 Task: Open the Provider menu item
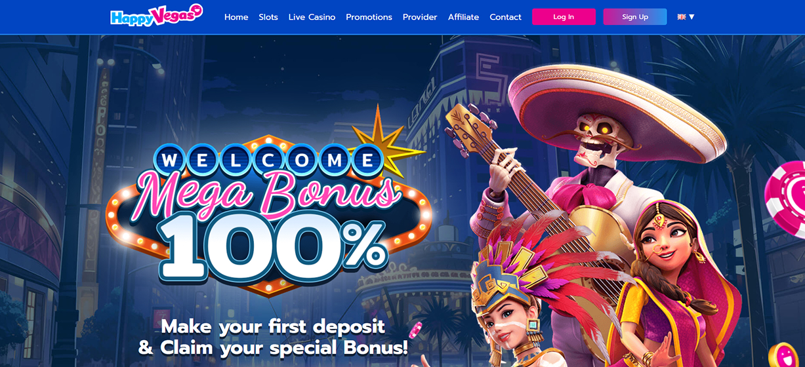(420, 17)
